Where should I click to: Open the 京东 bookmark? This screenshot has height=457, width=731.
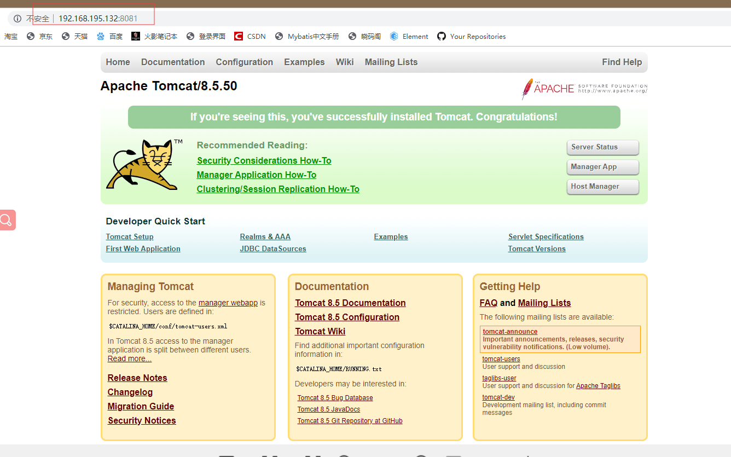[x=40, y=37]
